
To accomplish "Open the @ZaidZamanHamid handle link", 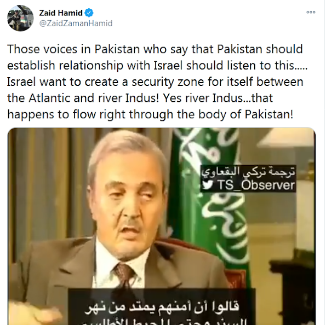I will [x=76, y=24].
